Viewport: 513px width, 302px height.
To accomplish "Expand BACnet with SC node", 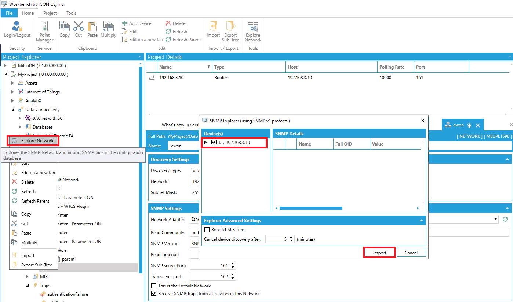I will 20,118.
